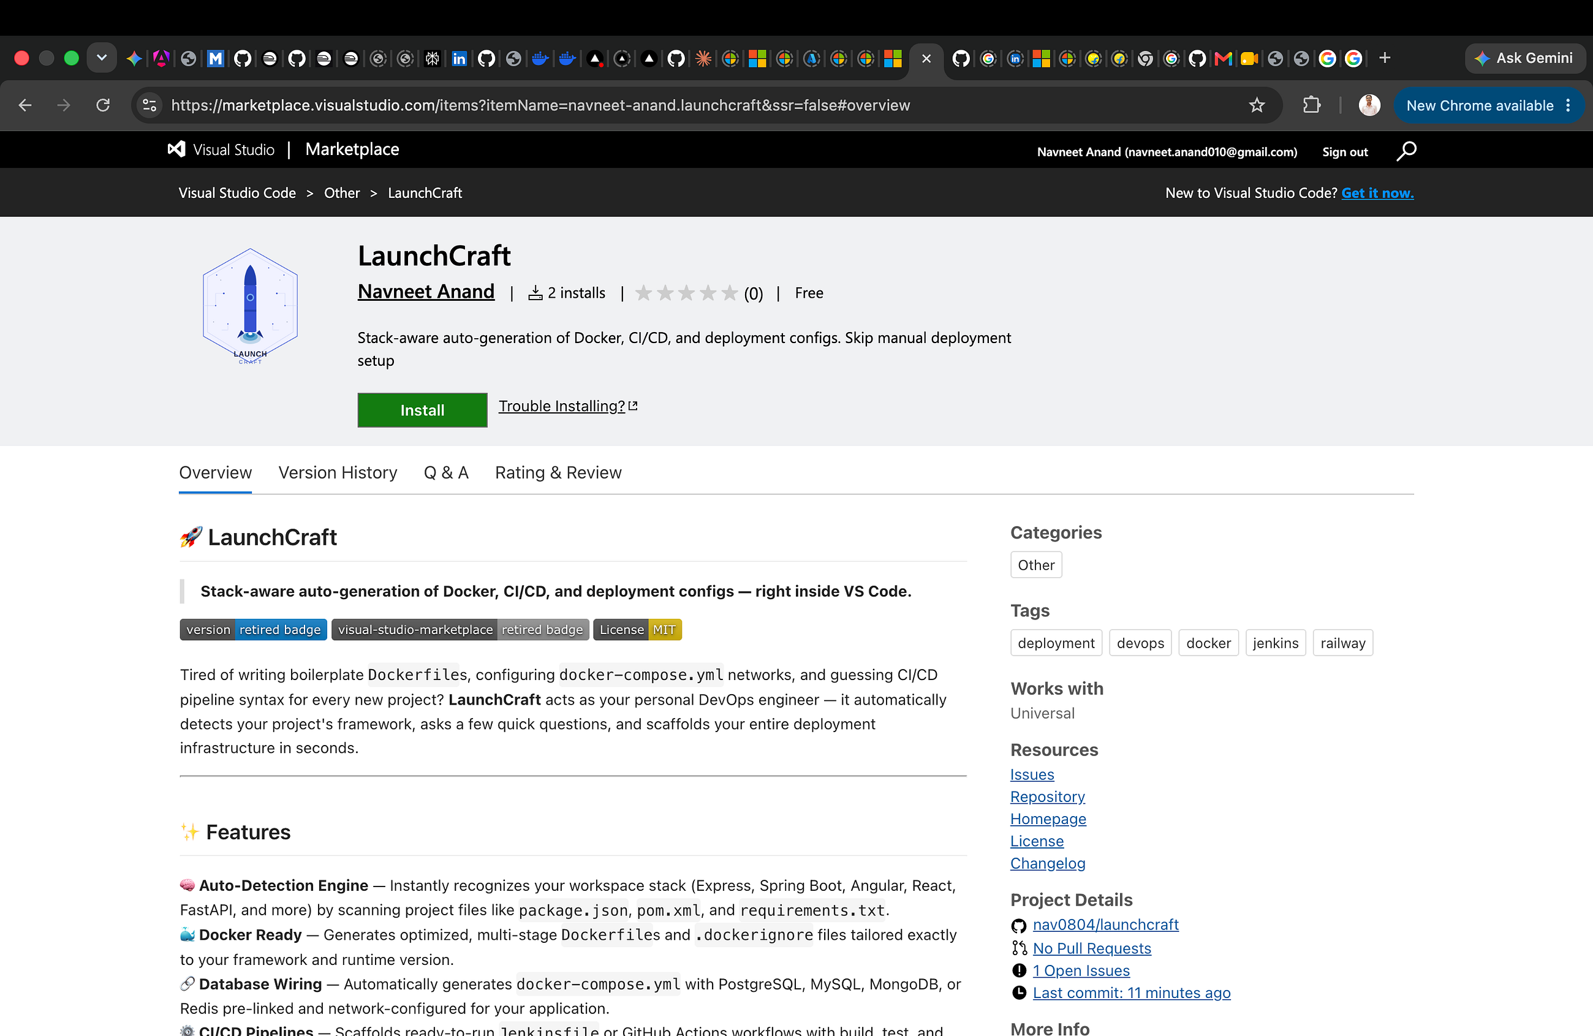Open the Chrome extensions puzzle menu
The height and width of the screenshot is (1036, 1593).
1311,105
